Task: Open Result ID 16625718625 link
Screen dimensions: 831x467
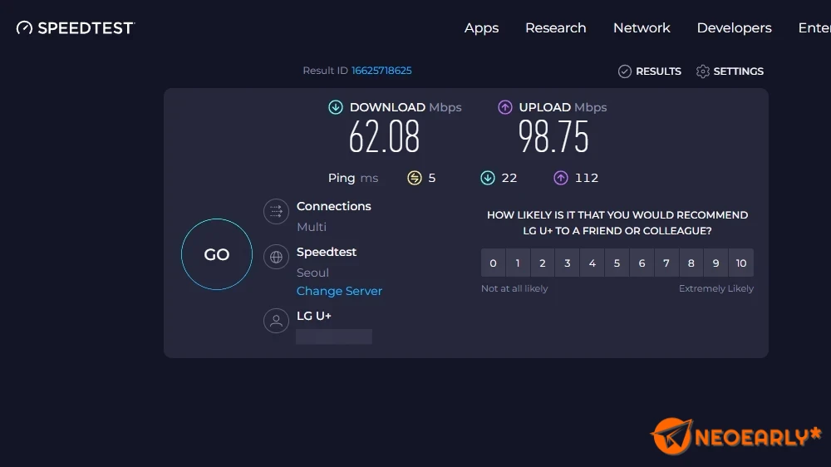Action: [x=381, y=71]
